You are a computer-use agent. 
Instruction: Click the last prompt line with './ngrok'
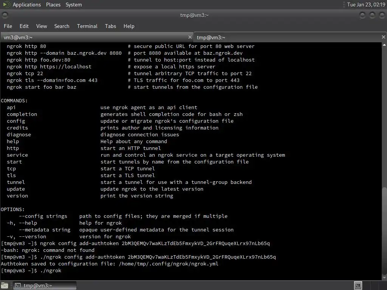[x=31, y=270]
